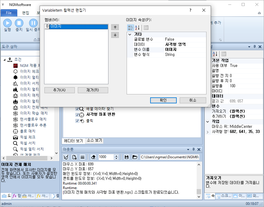Viewport: 264px width, 207px height.
Task: Click the output line count field
Action: 106,157
